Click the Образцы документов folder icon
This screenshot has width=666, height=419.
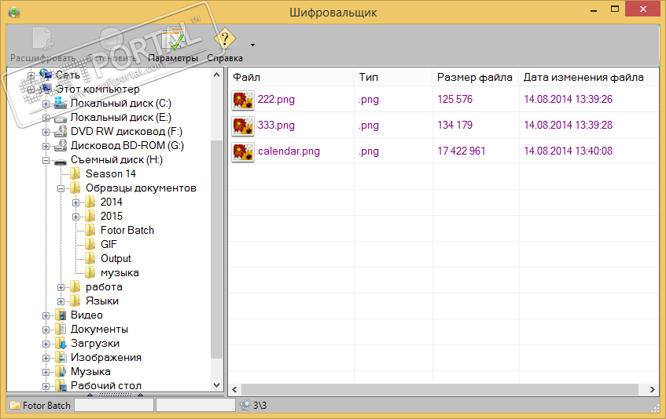click(x=75, y=188)
